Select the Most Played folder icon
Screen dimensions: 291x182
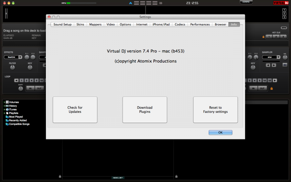click(x=7, y=117)
